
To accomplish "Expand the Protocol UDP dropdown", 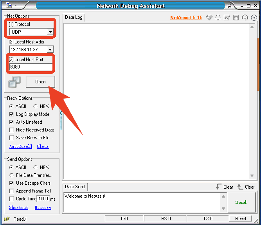I will tap(50, 32).
